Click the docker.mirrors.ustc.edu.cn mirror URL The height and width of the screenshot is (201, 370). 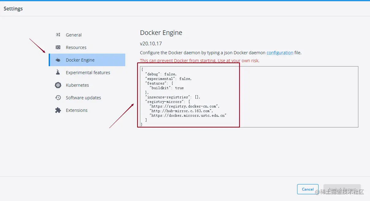click(x=188, y=116)
